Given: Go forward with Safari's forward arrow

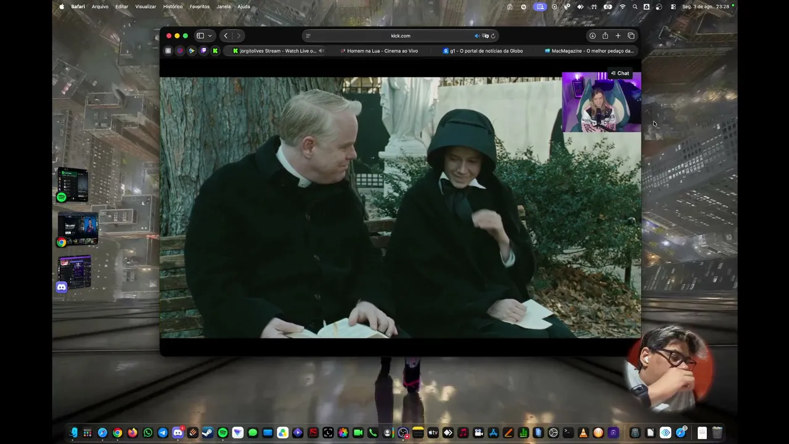Looking at the screenshot, I should [x=239, y=36].
